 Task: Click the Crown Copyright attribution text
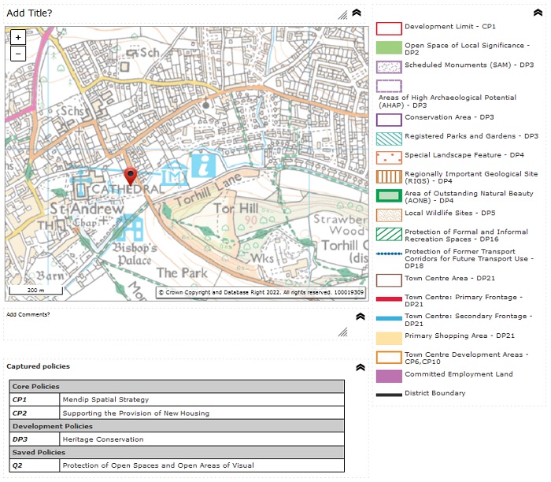click(261, 292)
